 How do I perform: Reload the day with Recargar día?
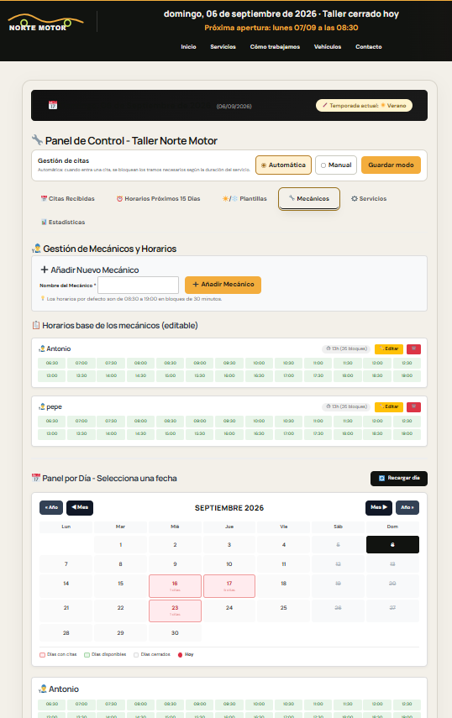(x=399, y=478)
